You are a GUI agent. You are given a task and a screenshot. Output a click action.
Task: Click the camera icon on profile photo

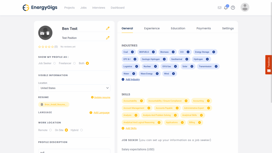(x=42, y=33)
